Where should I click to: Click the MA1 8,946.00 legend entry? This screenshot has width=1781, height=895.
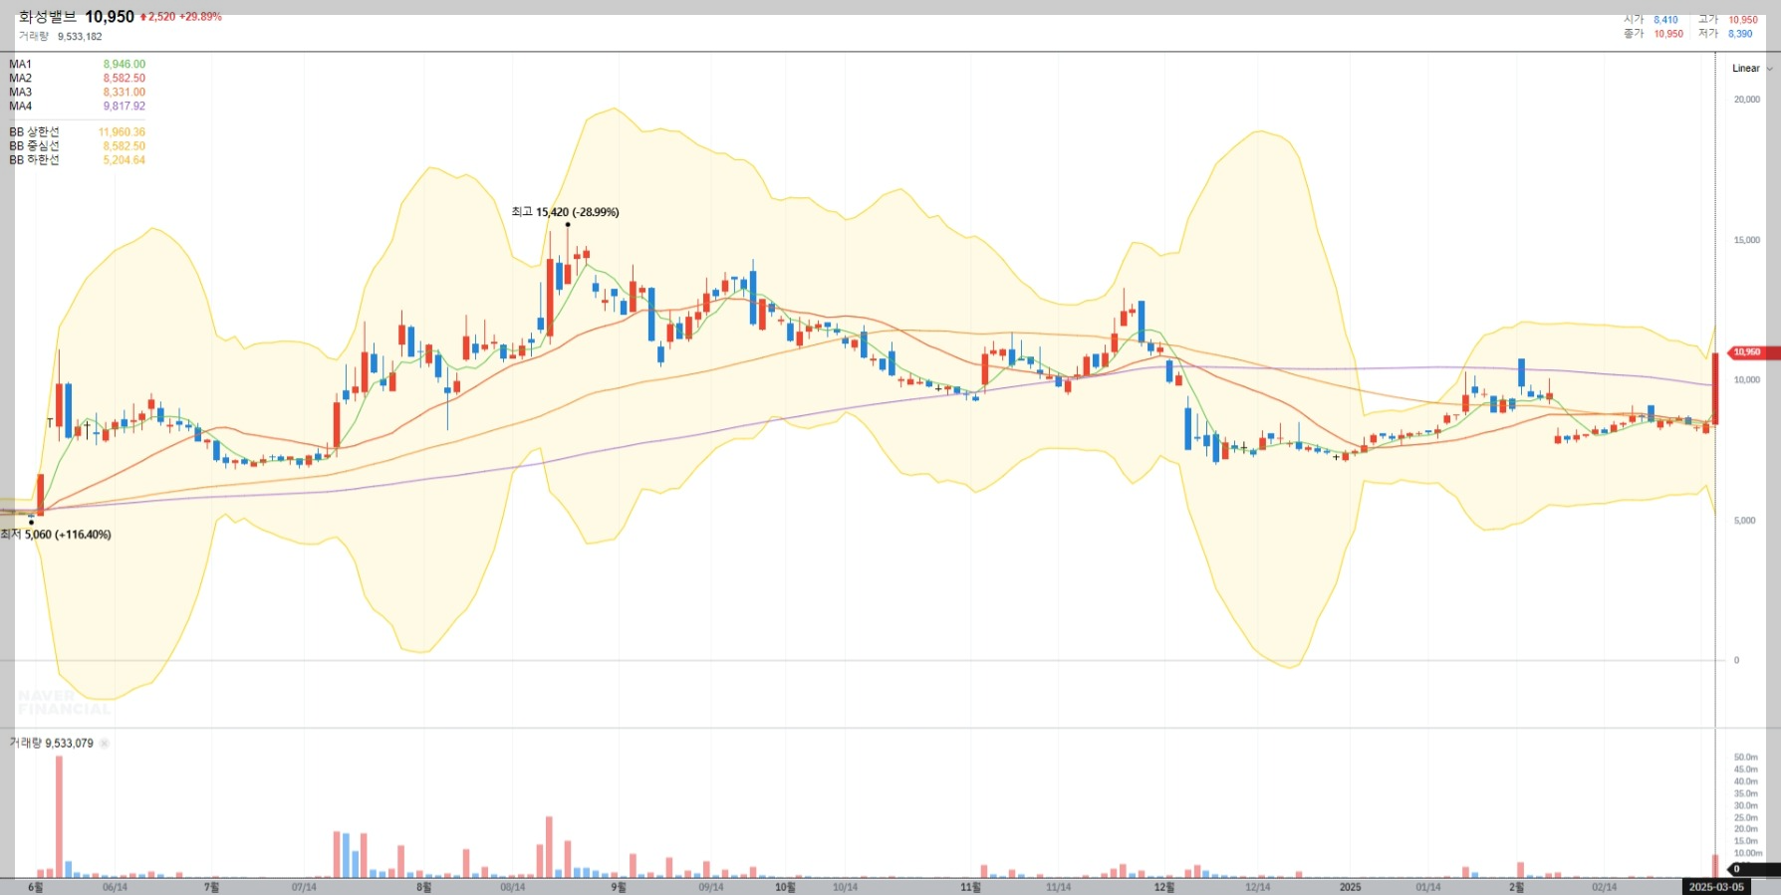pos(77,65)
